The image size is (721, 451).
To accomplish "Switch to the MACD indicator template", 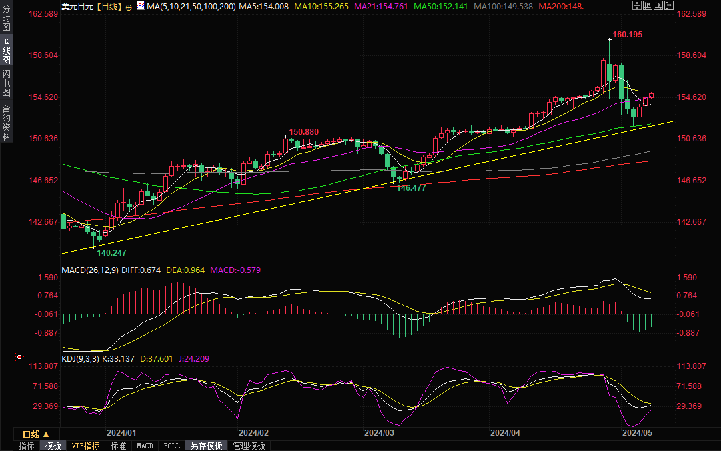I will coord(145,446).
